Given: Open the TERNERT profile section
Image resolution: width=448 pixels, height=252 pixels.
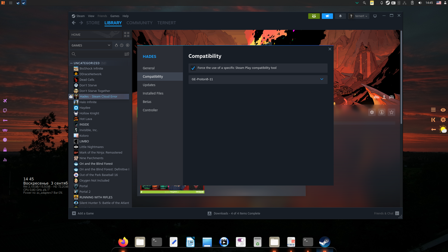Looking at the screenshot, I should (167, 23).
